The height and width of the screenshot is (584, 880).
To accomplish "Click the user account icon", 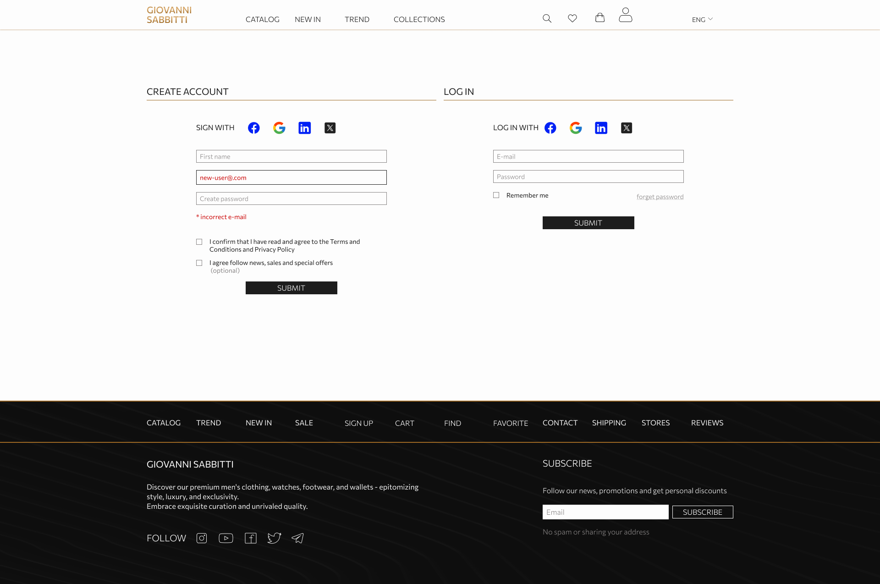I will (x=625, y=15).
